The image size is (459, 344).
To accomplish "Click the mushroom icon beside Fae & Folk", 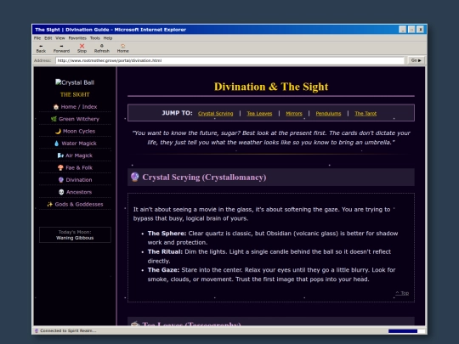I will pos(60,168).
